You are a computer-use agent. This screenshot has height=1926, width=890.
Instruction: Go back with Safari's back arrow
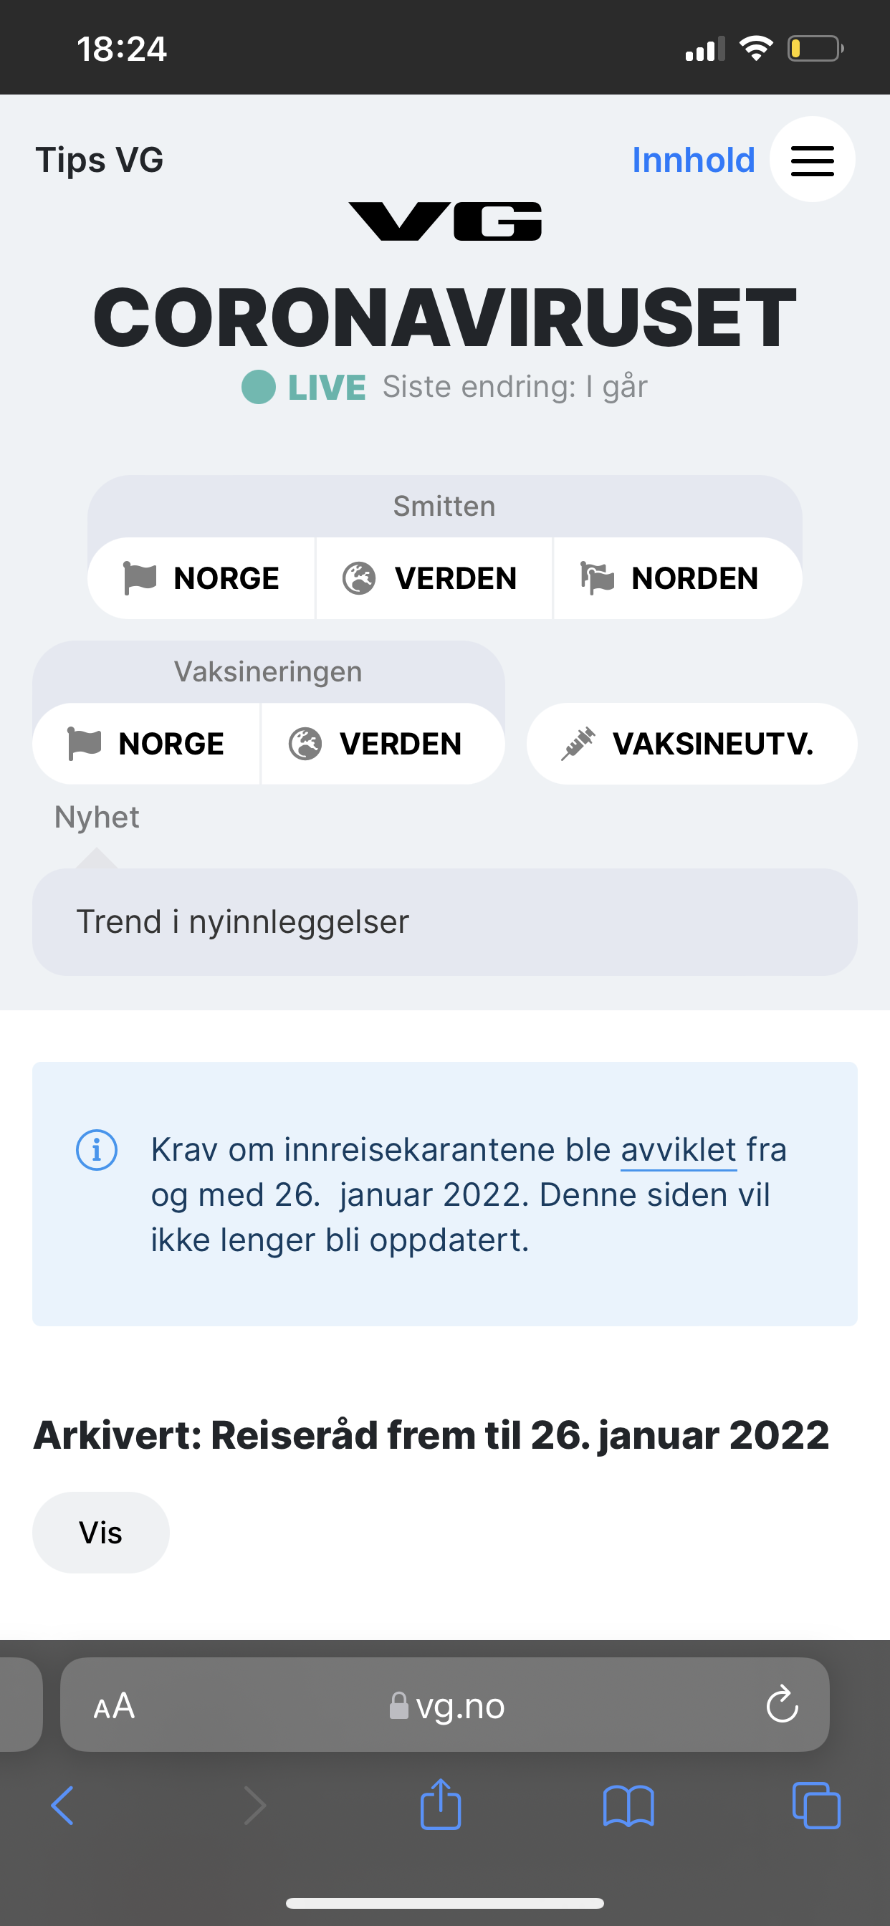click(63, 1806)
